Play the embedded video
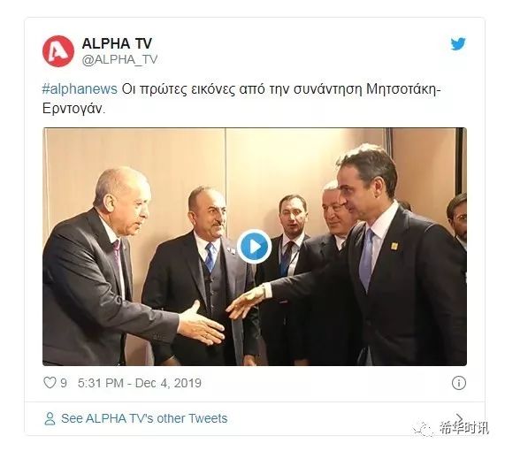Viewport: 505px width, 451px height. click(254, 247)
